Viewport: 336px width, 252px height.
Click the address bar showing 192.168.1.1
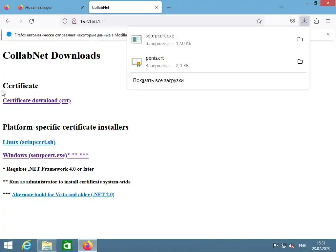pyautogui.click(x=163, y=21)
